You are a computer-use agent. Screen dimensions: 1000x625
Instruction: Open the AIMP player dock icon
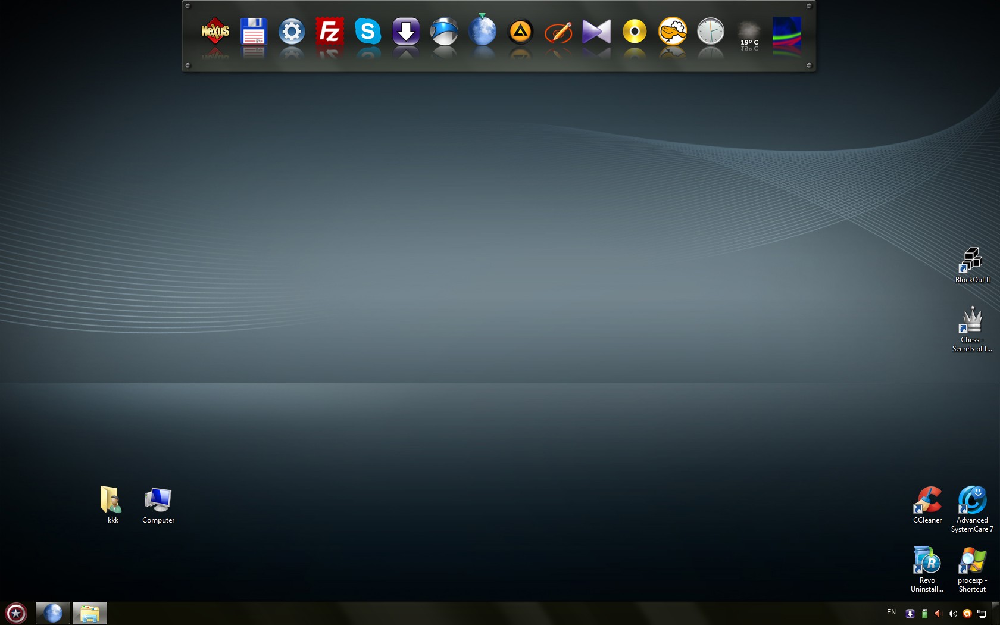click(x=520, y=32)
